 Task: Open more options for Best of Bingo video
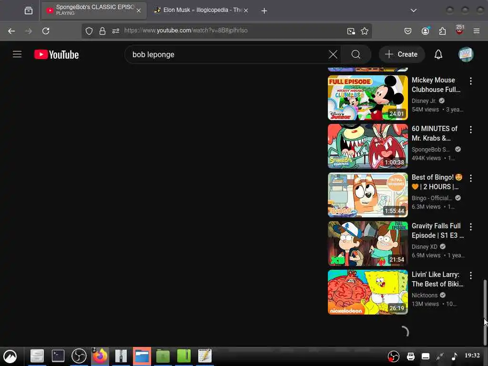coord(470,178)
